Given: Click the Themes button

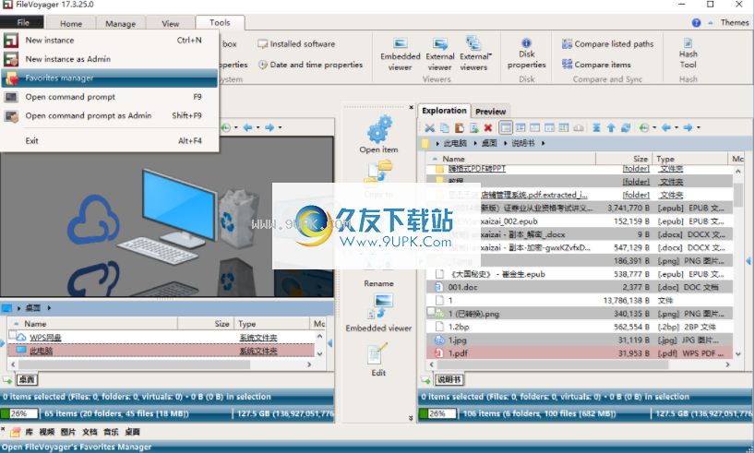Looking at the screenshot, I should 735,22.
